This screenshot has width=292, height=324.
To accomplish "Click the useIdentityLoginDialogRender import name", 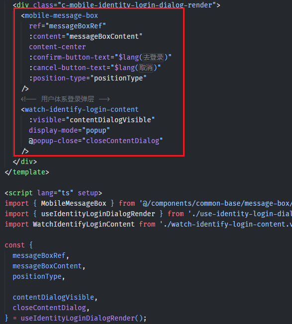I will pos(98,214).
